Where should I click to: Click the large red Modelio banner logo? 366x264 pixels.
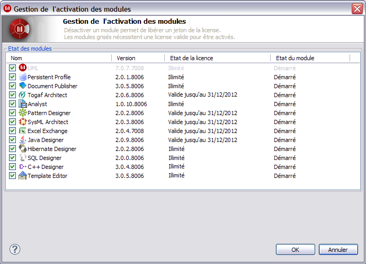20,29
